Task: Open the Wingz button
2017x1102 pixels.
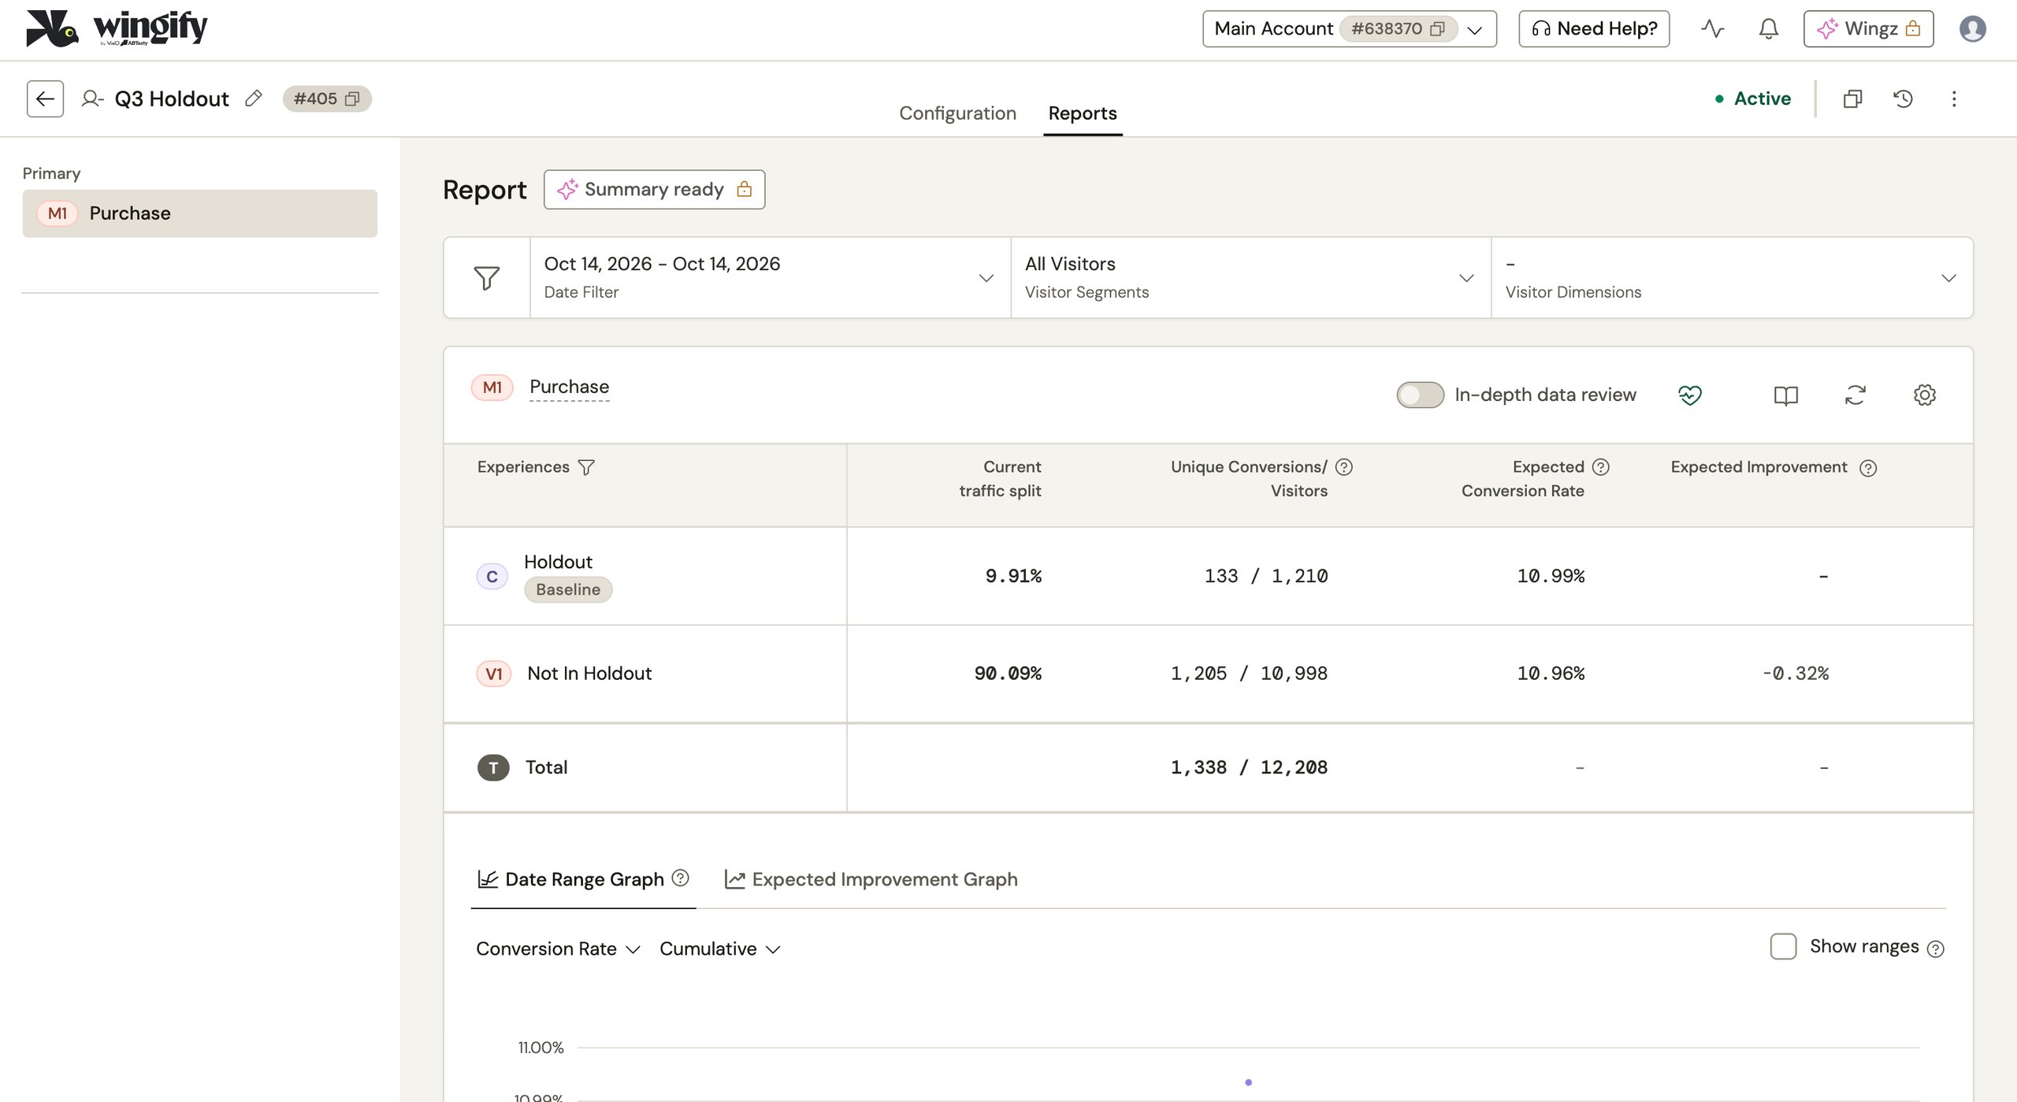Action: pos(1868,29)
